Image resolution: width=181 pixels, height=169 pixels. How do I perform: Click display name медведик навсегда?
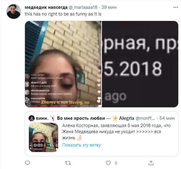pos(46,7)
